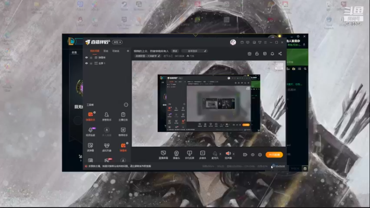
Task: Open the 类型 mode switch pill near logo
Action: point(117,42)
